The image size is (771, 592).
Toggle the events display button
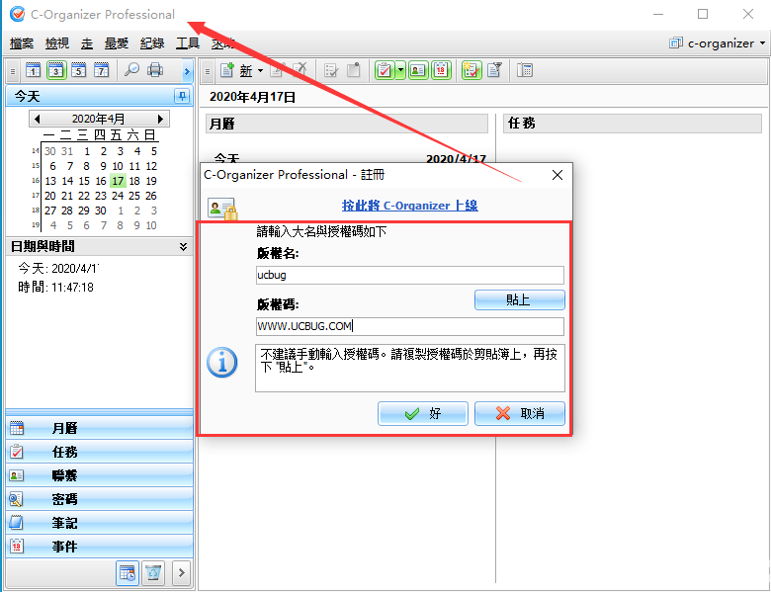(x=441, y=70)
